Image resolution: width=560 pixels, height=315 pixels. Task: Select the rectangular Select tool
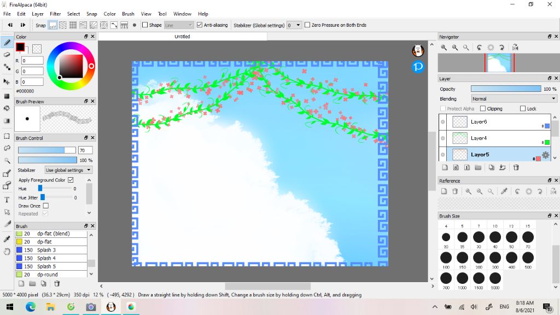[7, 136]
